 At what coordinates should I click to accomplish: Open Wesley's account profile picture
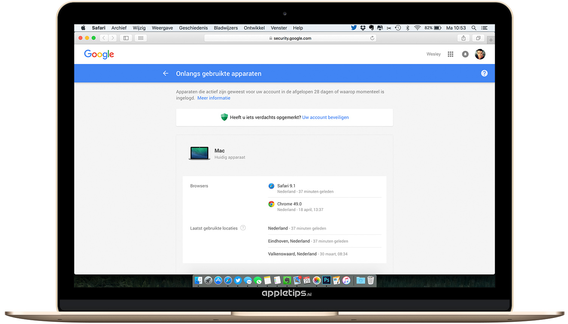480,54
